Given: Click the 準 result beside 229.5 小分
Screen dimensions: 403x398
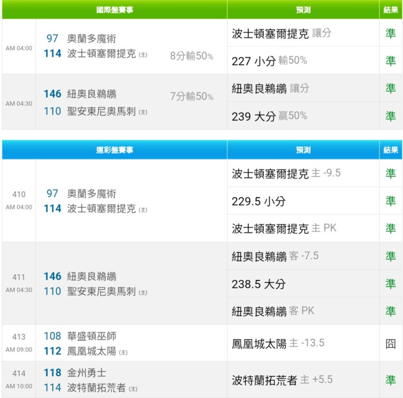Looking at the screenshot, I should pyautogui.click(x=390, y=201).
